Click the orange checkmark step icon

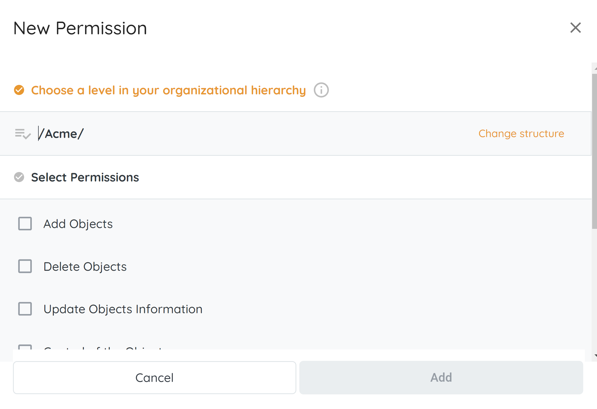click(x=19, y=90)
